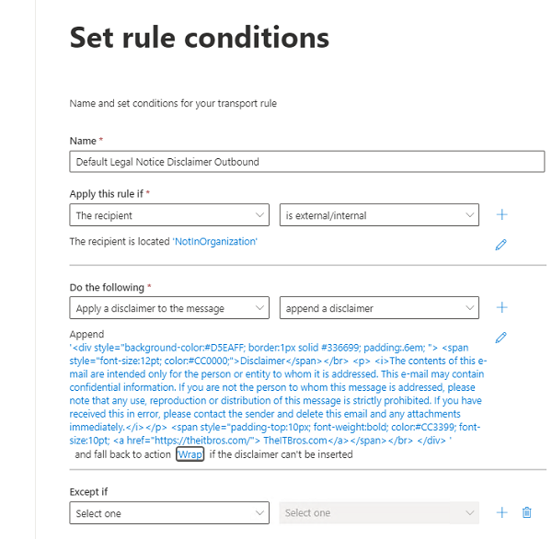Edit the recipient location with pencil icon

tap(500, 245)
